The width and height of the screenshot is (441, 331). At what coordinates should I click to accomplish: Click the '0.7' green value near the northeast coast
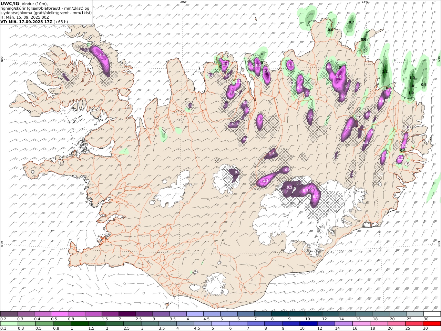click(351, 22)
